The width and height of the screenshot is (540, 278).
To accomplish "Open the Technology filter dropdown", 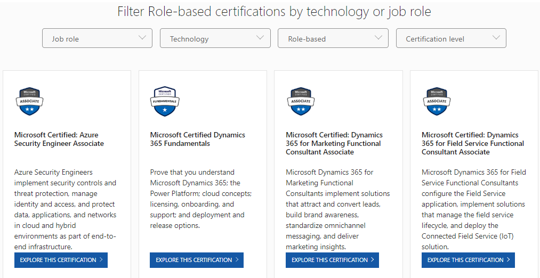I will pos(215,38).
